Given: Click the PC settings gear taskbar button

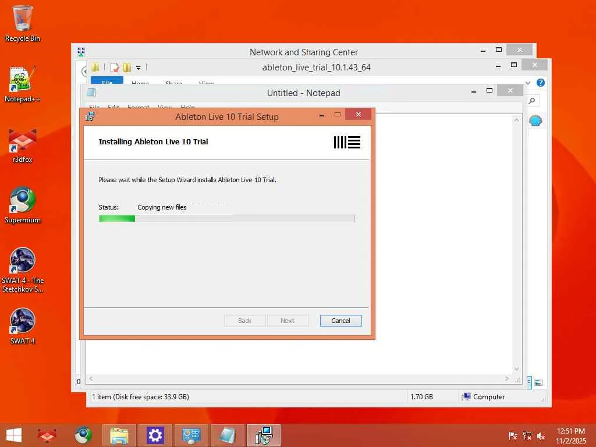Looking at the screenshot, I should pos(155,435).
